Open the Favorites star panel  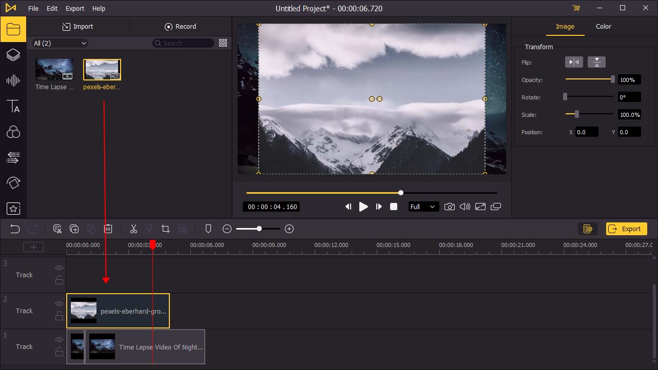(x=13, y=209)
